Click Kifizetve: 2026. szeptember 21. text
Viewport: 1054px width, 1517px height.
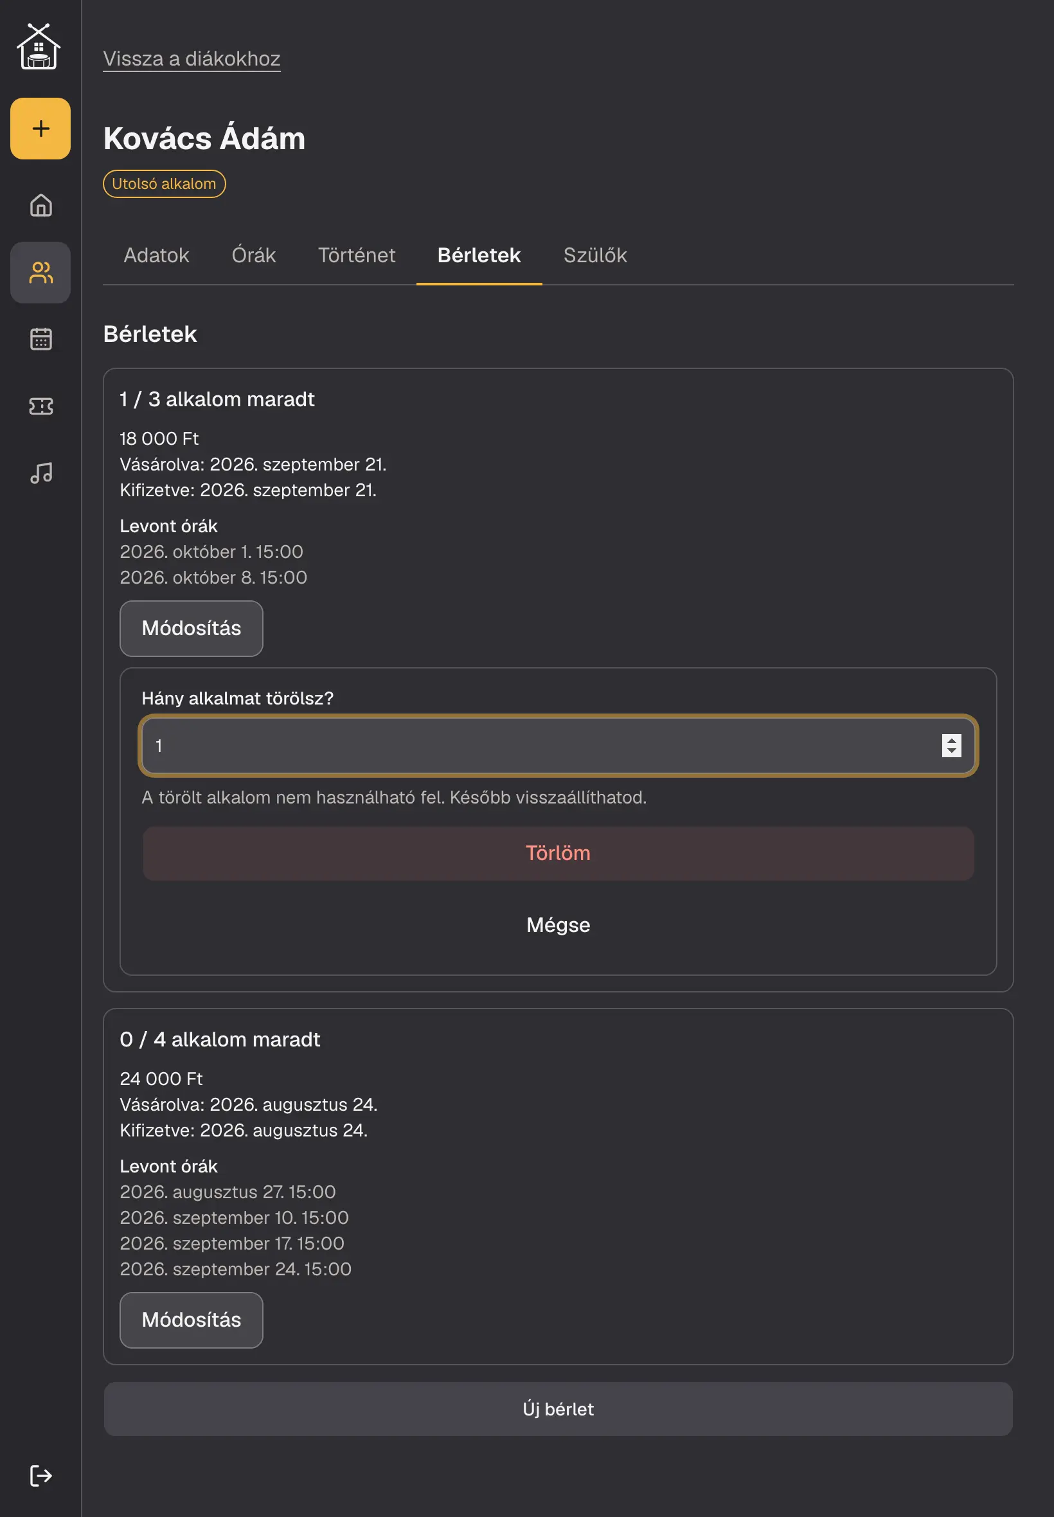(248, 490)
